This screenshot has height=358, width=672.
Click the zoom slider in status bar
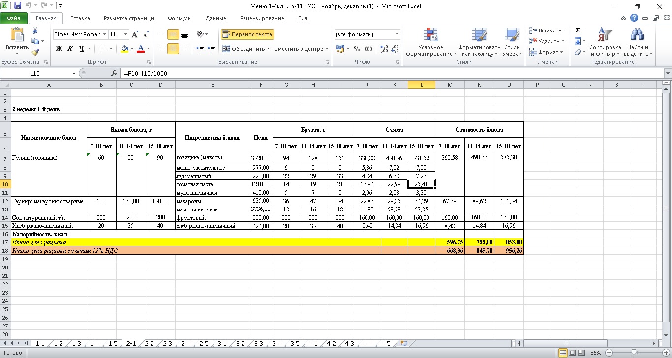point(634,353)
